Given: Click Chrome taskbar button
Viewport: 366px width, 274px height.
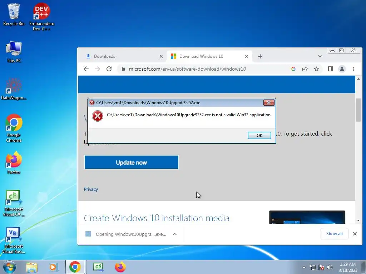Looking at the screenshot, I should click(75, 267).
